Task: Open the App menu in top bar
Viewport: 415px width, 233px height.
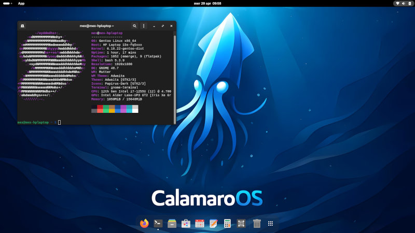Action: (x=21, y=4)
